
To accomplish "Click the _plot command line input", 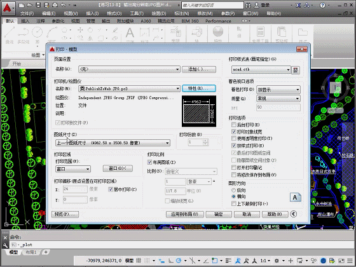I will 182,245.
